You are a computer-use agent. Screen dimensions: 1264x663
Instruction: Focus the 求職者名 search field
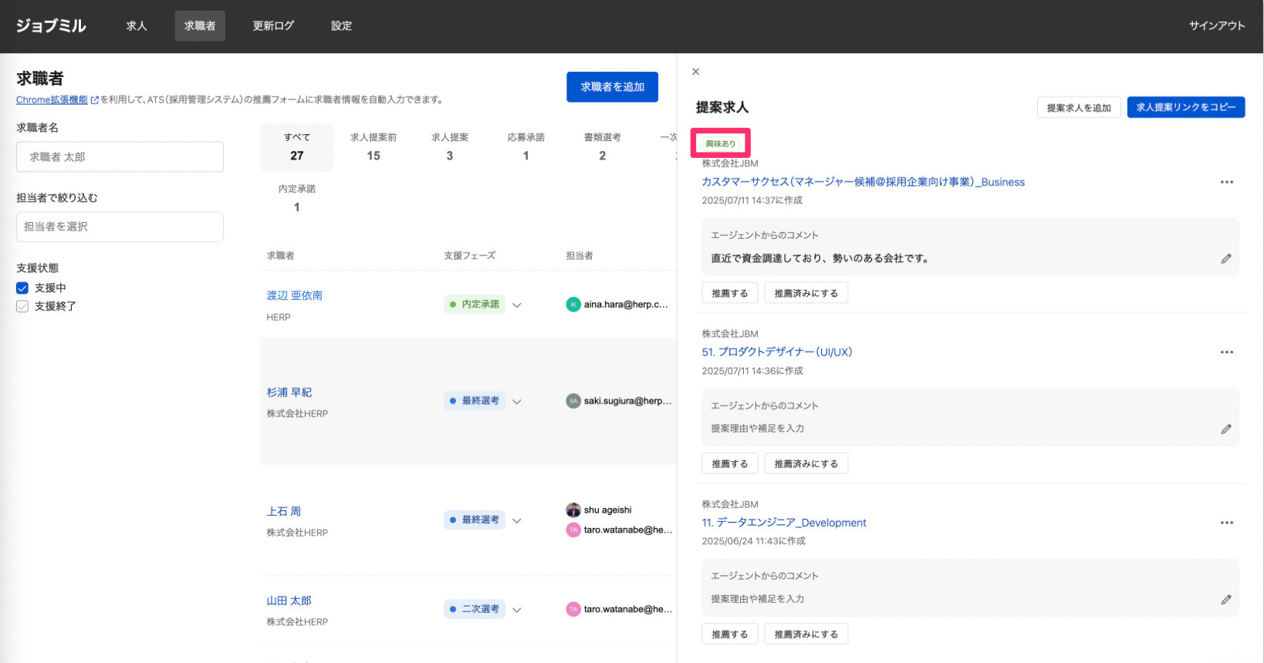pyautogui.click(x=120, y=156)
